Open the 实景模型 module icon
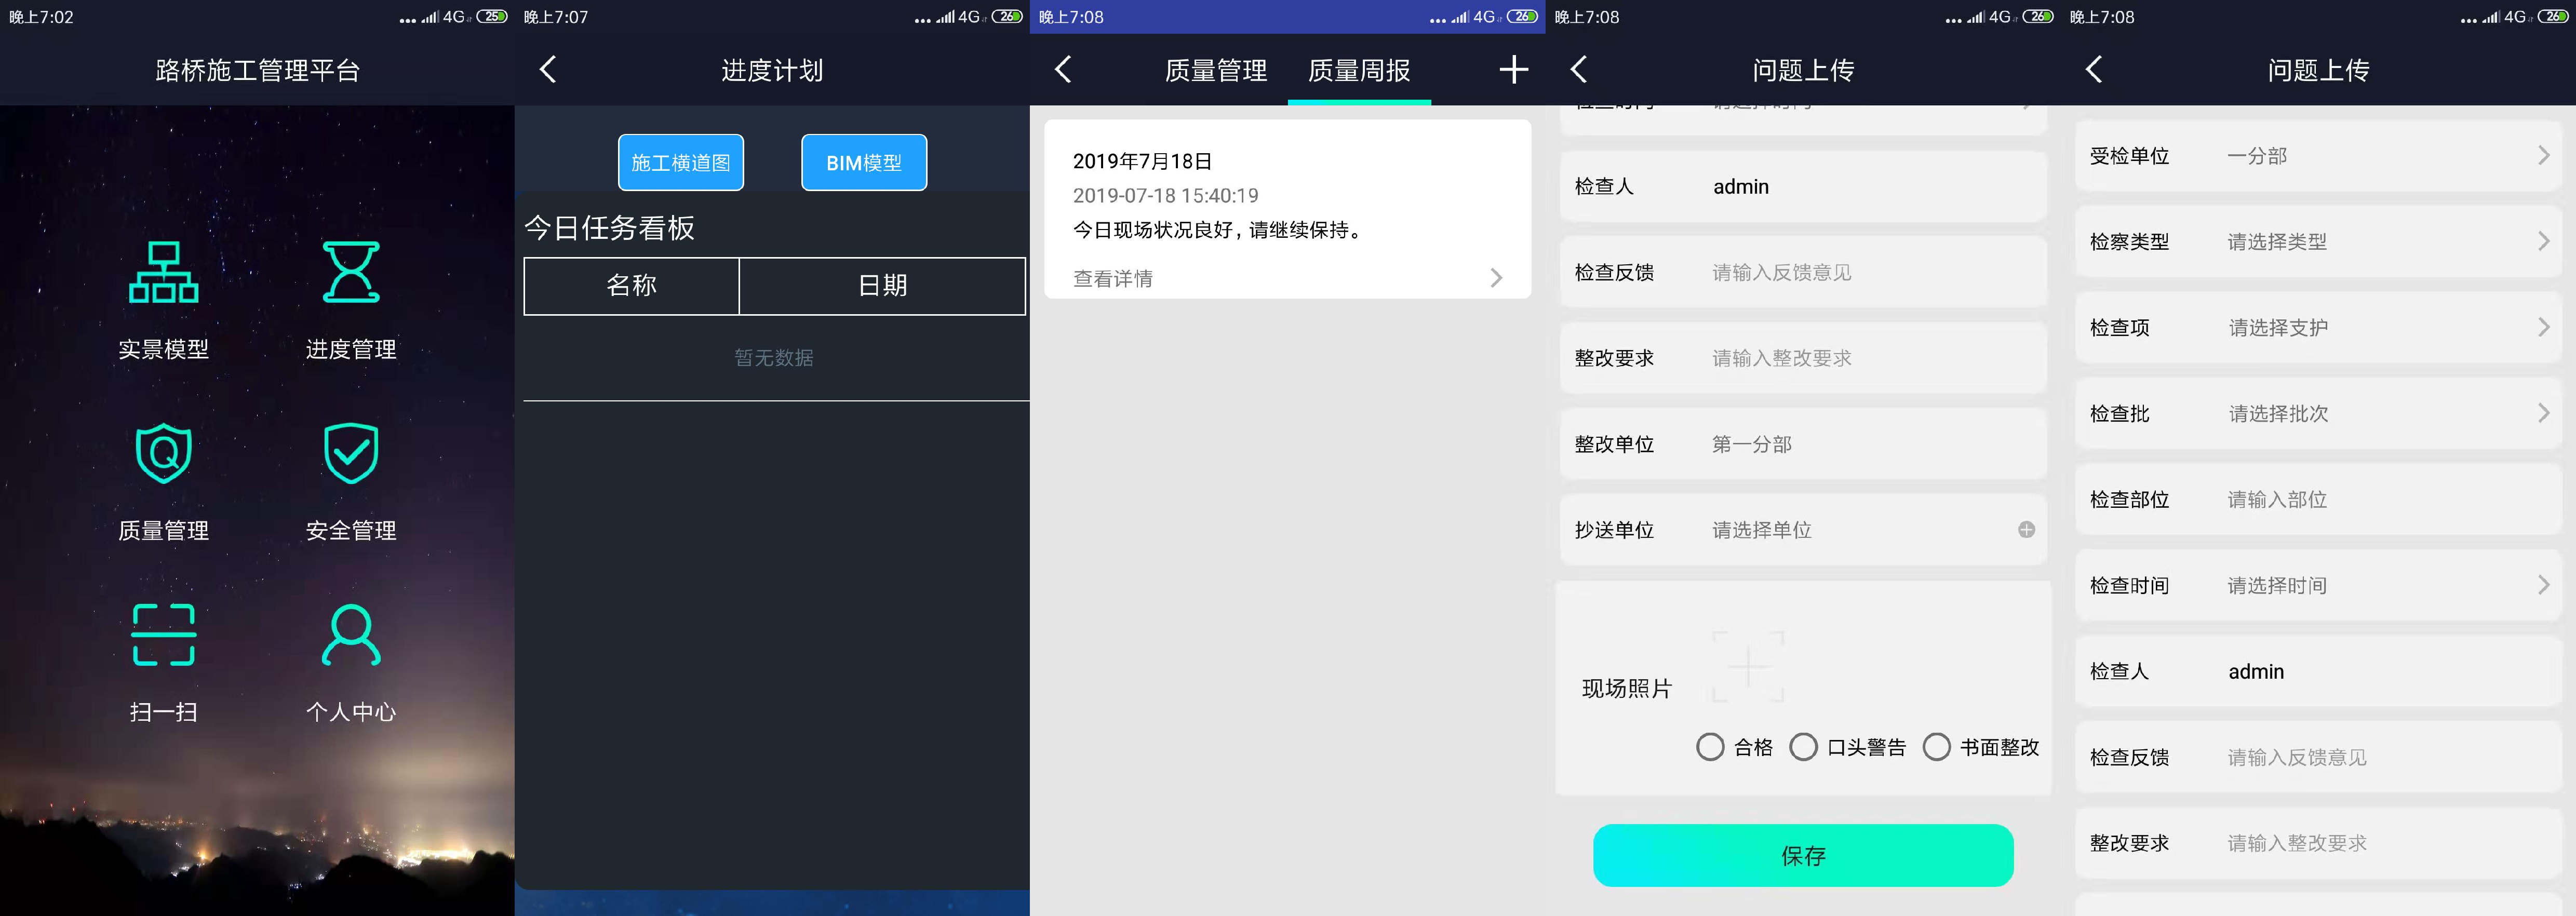Screen dimensions: 2576x916 coord(164,272)
